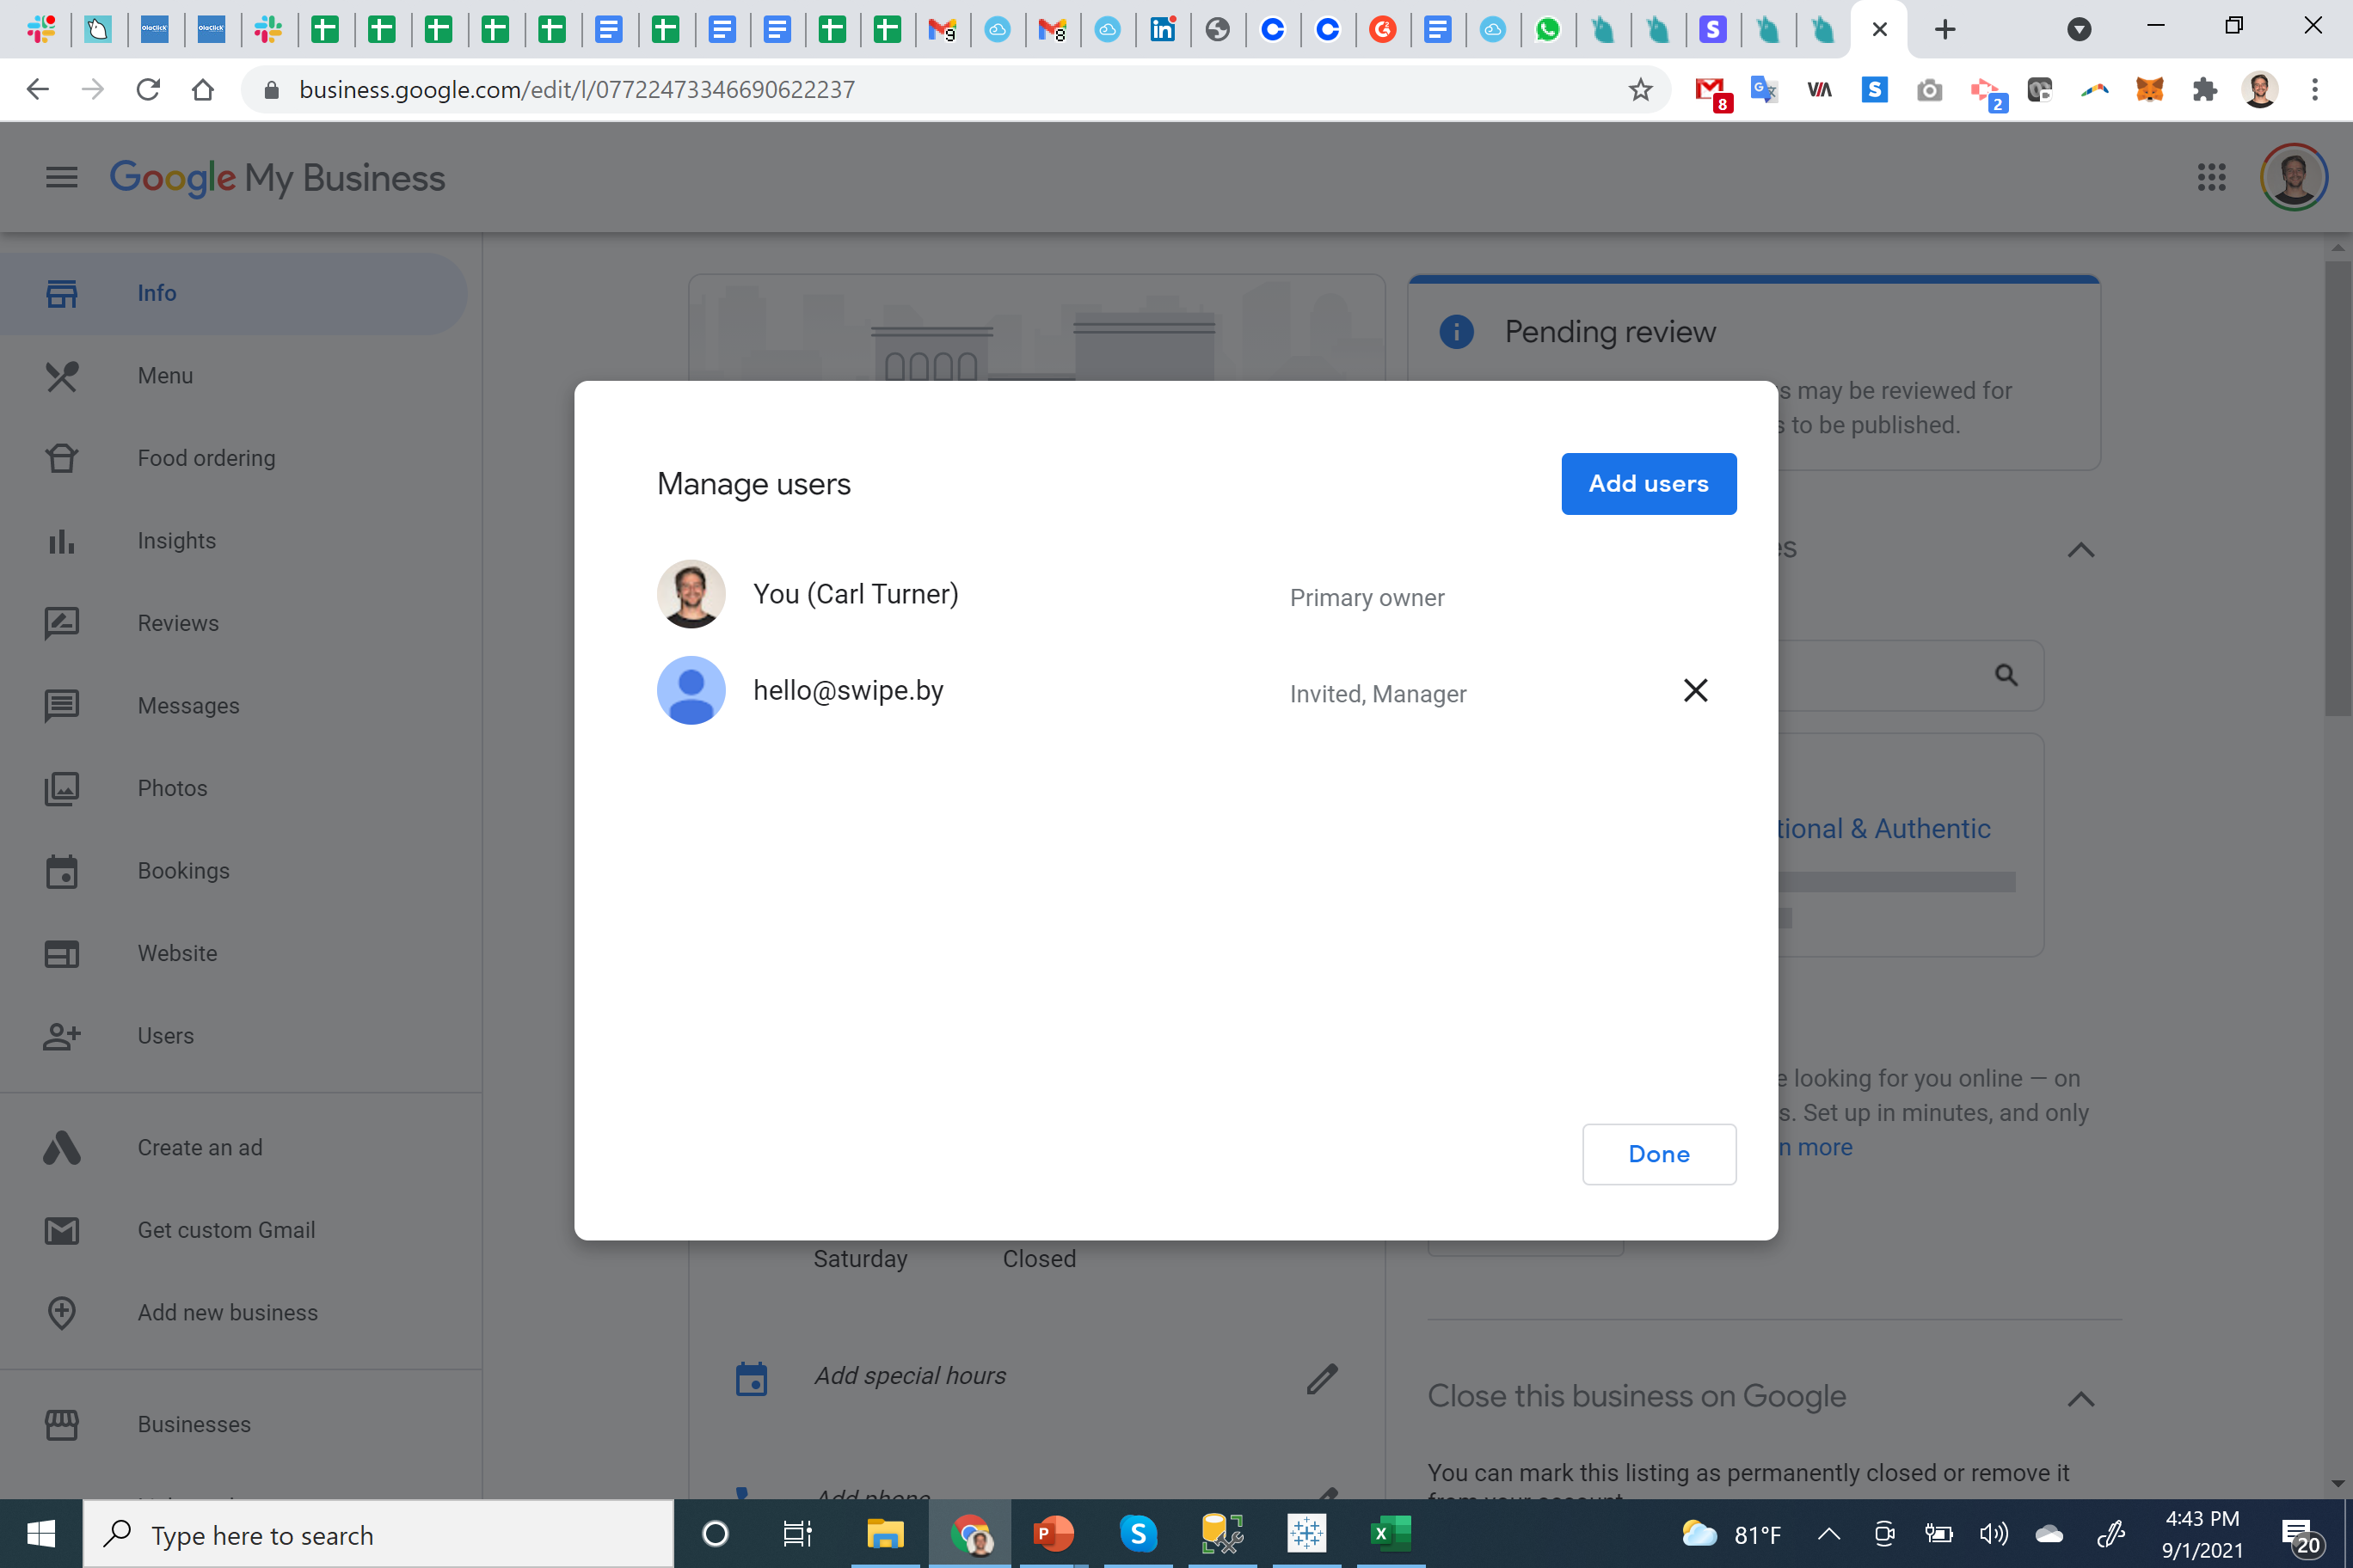2353x1568 pixels.
Task: Click the page vertical scrollbar
Action: click(x=2337, y=489)
